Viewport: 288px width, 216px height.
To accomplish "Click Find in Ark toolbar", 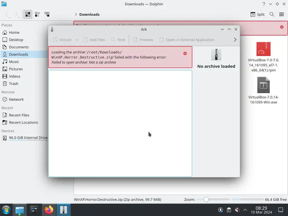I will pyautogui.click(x=118, y=40).
